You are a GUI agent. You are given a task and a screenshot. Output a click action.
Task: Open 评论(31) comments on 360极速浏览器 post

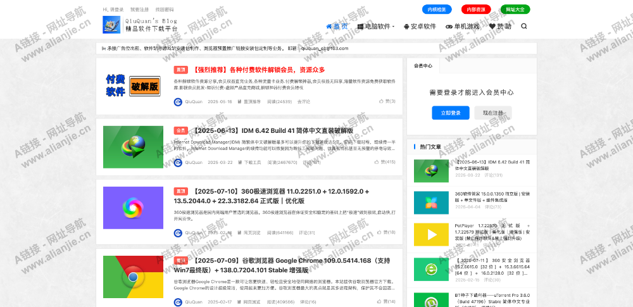[307, 233]
